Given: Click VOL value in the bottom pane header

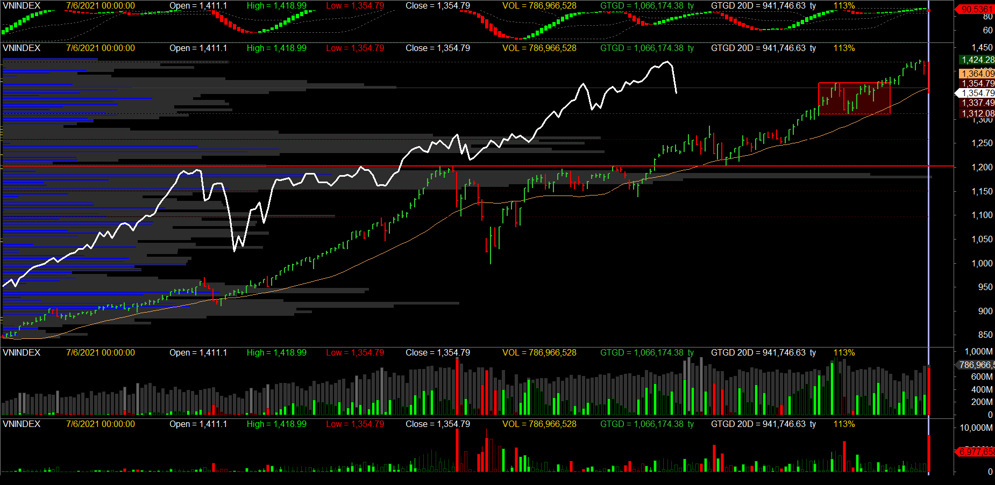Looking at the screenshot, I should [x=539, y=424].
